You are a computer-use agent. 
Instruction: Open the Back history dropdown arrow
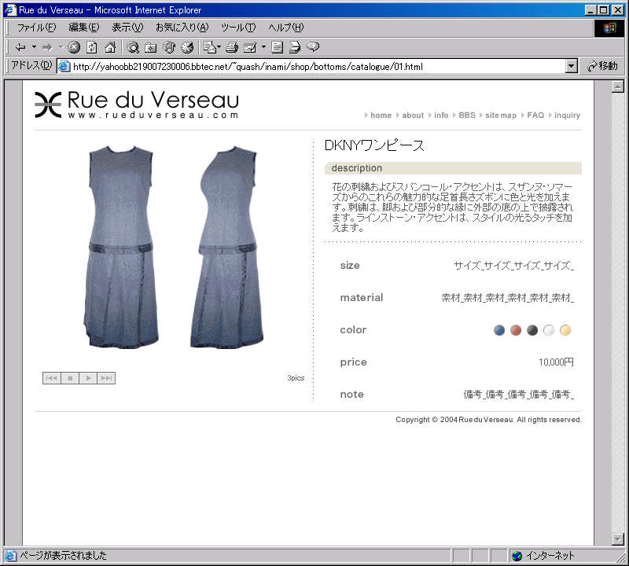coord(34,47)
